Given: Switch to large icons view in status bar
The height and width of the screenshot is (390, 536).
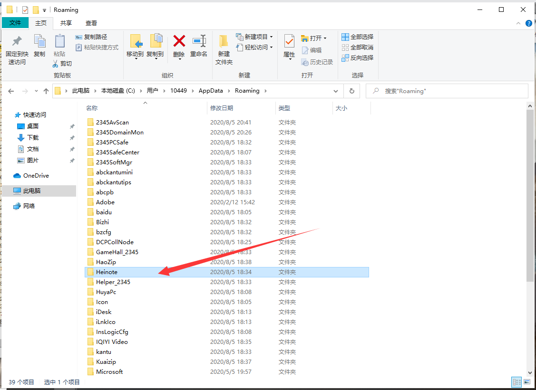Looking at the screenshot, I should [527, 382].
